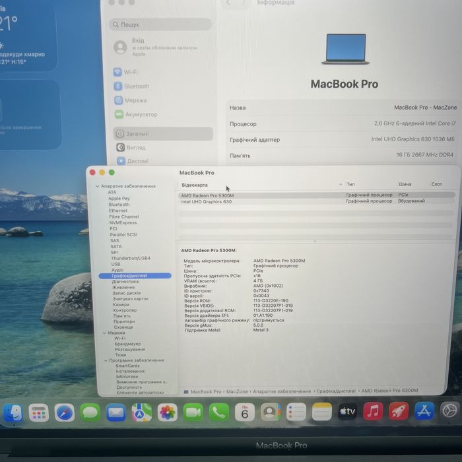Select Діагностика in hardware tree
The height and width of the screenshot is (462, 462).
(x=125, y=281)
